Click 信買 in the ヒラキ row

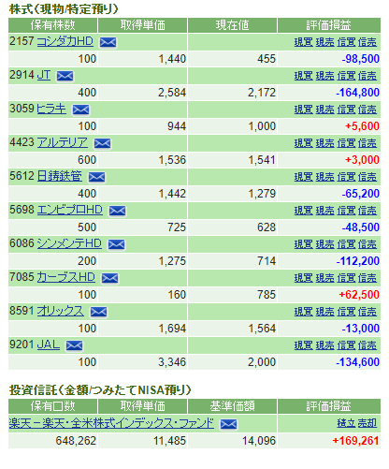(346, 110)
